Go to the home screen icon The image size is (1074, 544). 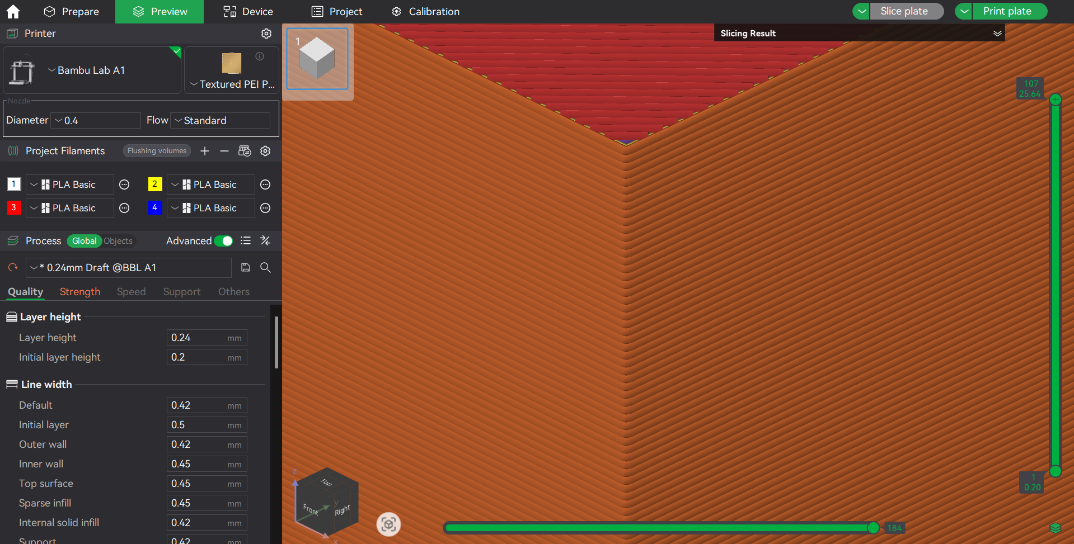click(x=13, y=12)
